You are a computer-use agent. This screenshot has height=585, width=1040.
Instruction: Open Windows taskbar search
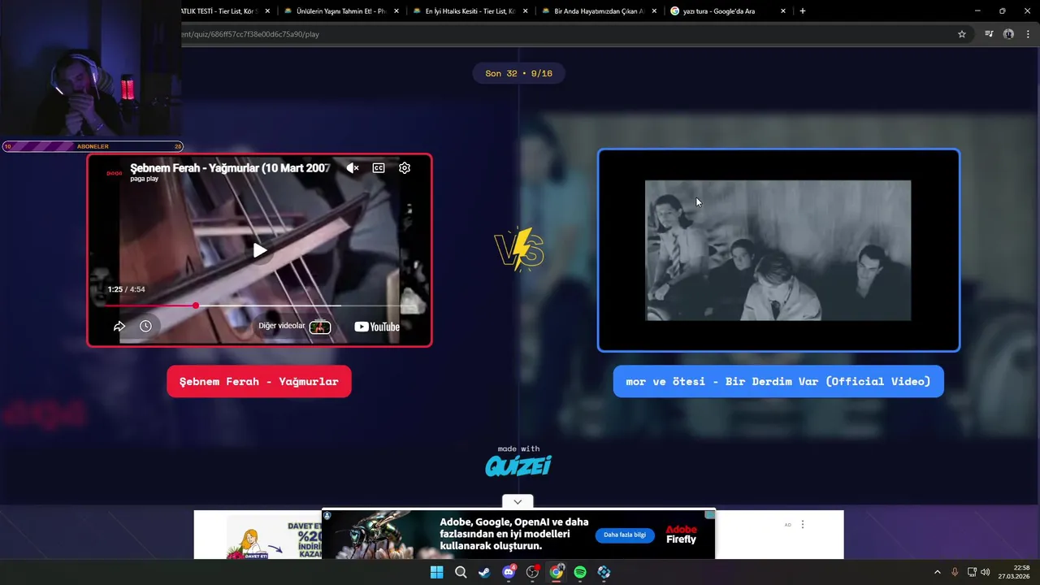pos(461,572)
